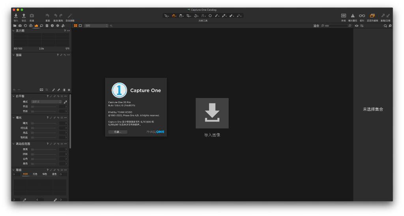The image size is (404, 216).
Task: Select the pointer cursor tool
Action: (x=166, y=16)
